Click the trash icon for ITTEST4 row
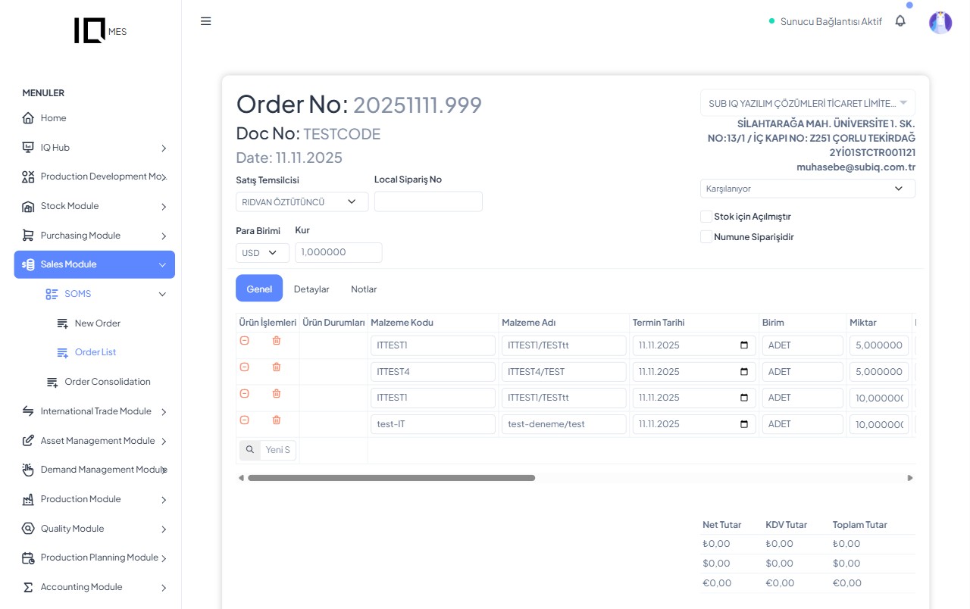The height and width of the screenshot is (609, 970). 277,367
